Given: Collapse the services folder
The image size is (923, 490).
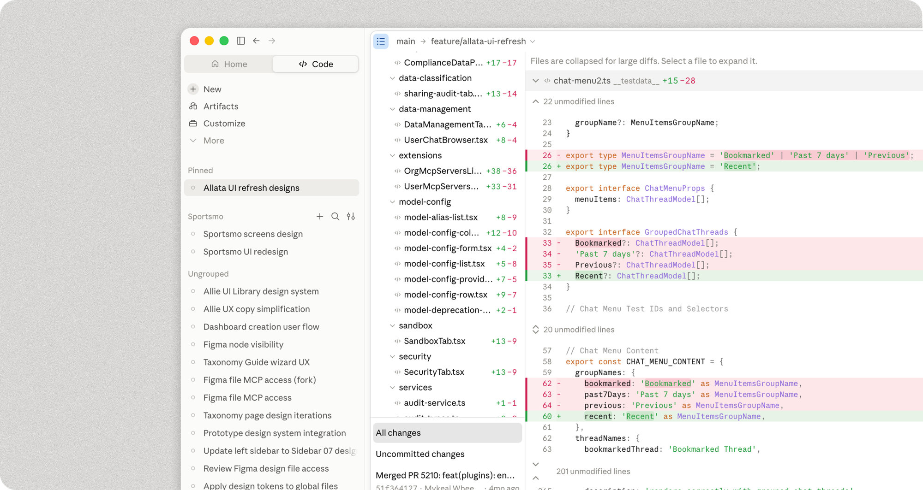Looking at the screenshot, I should click(392, 388).
